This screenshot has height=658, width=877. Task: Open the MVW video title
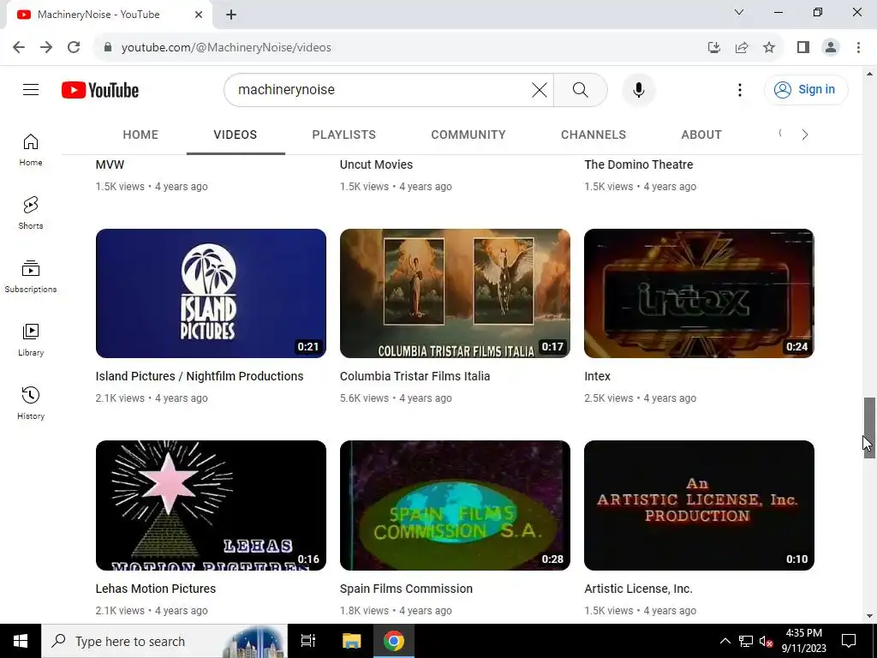click(110, 164)
